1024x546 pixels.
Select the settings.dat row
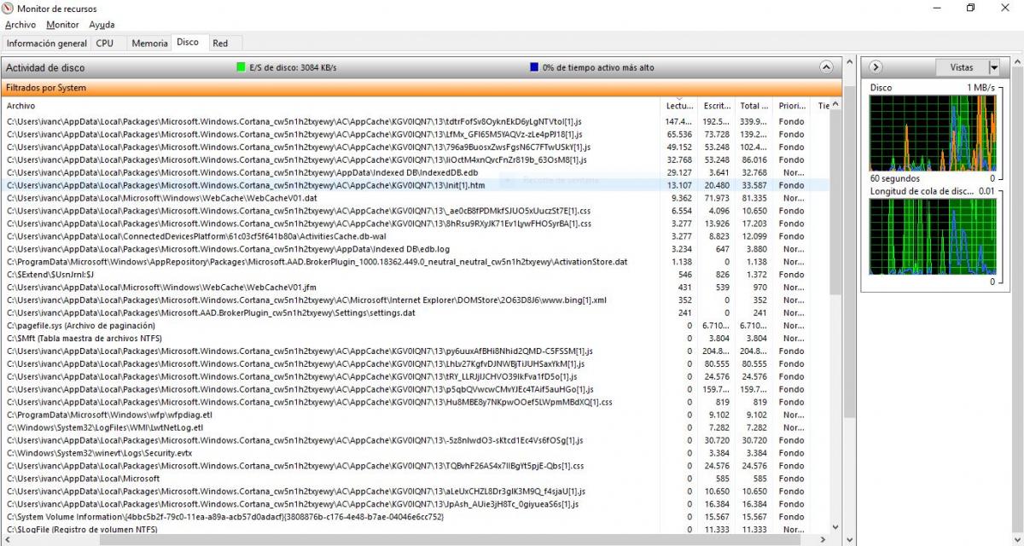pyautogui.click(x=416, y=313)
